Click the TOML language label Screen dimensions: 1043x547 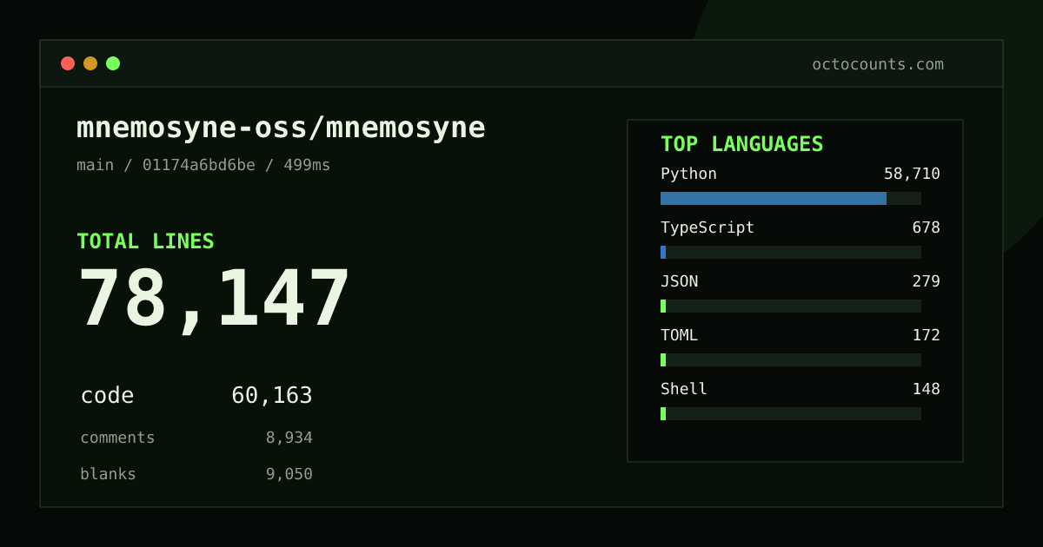pyautogui.click(x=679, y=335)
